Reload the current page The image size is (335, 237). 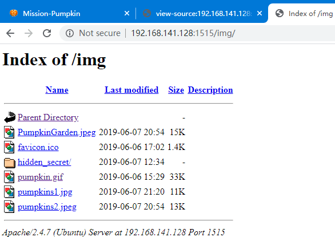pos(47,33)
